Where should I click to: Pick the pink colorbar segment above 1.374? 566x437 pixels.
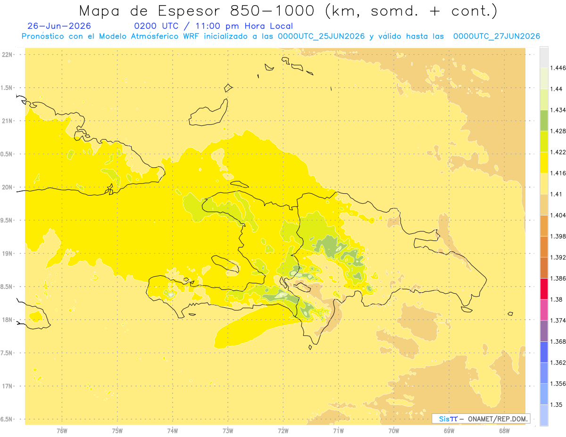(544, 310)
